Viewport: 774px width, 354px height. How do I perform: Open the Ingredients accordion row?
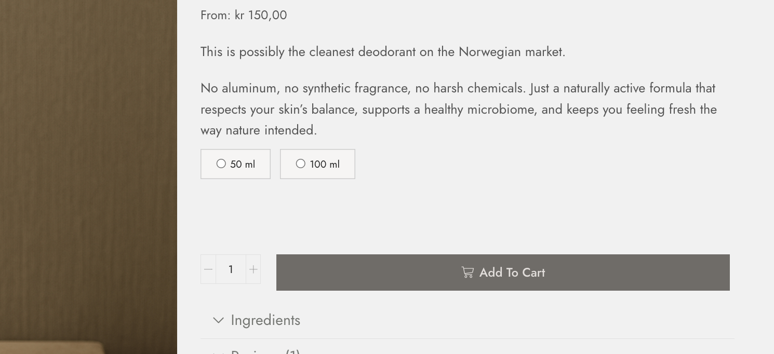pyautogui.click(x=468, y=320)
